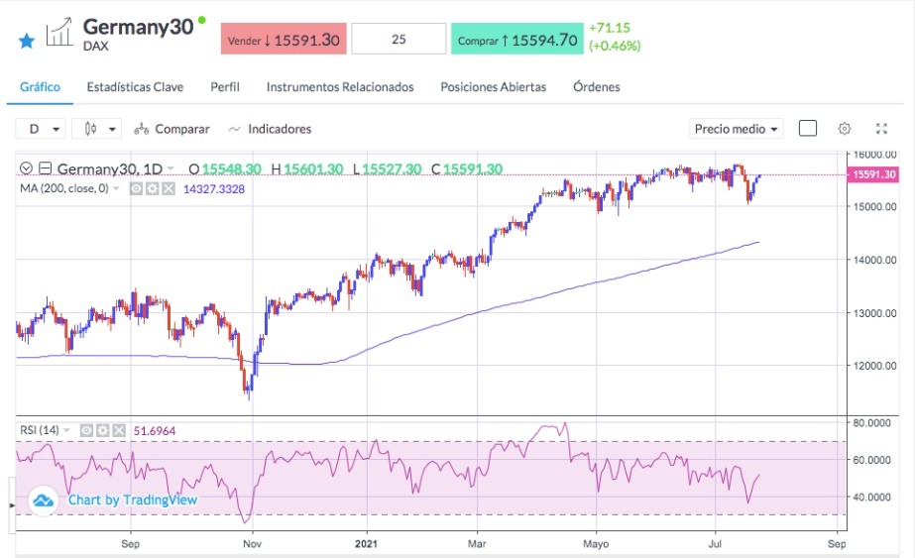Open chart settings gear icon

[845, 129]
